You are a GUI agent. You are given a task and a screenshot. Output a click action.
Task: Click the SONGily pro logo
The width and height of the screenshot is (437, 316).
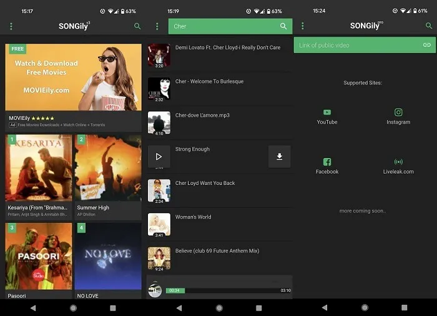pyautogui.click(x=366, y=26)
